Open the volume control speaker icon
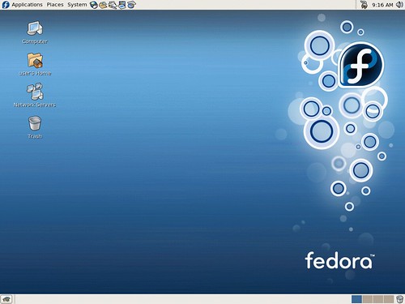Screen dimensions: 405x304 pyautogui.click(x=399, y=5)
